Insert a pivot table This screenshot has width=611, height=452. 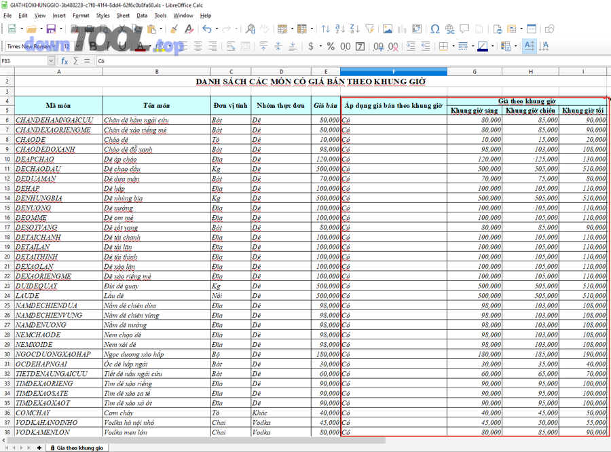tap(417, 29)
